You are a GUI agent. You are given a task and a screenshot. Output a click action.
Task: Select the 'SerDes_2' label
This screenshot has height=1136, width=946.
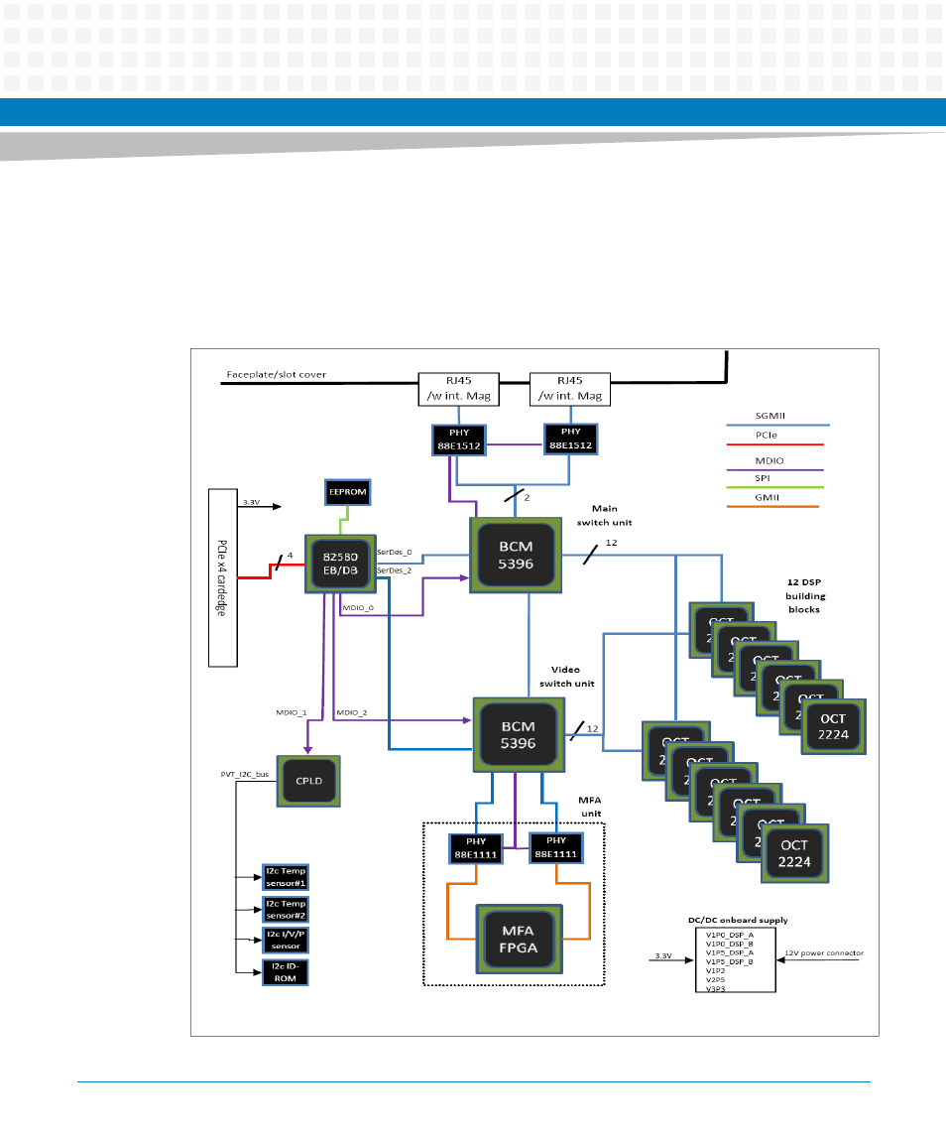tap(394, 570)
